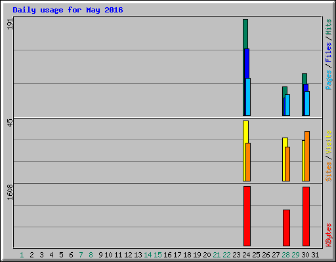Click day 7 on the x-axis

81,255
